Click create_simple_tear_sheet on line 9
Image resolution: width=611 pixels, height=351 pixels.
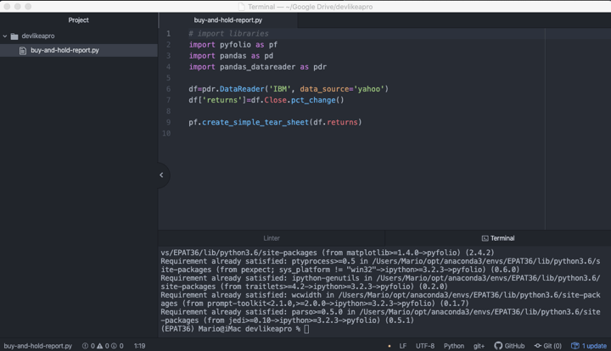tap(255, 122)
